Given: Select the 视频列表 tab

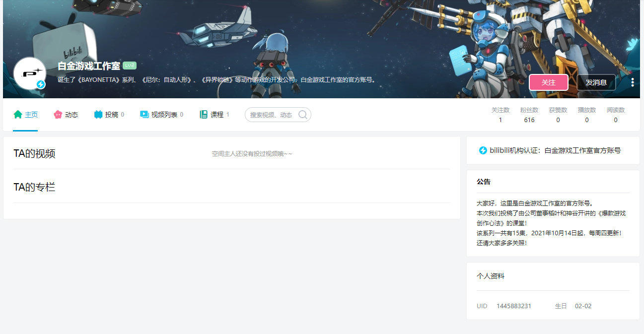Looking at the screenshot, I should point(161,115).
